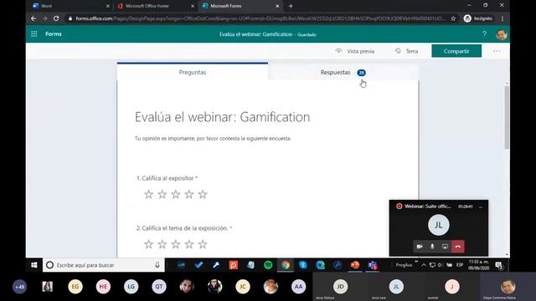Screen dimensions: 536x301
Task: Click the form description about tu opinión
Action: (x=213, y=138)
